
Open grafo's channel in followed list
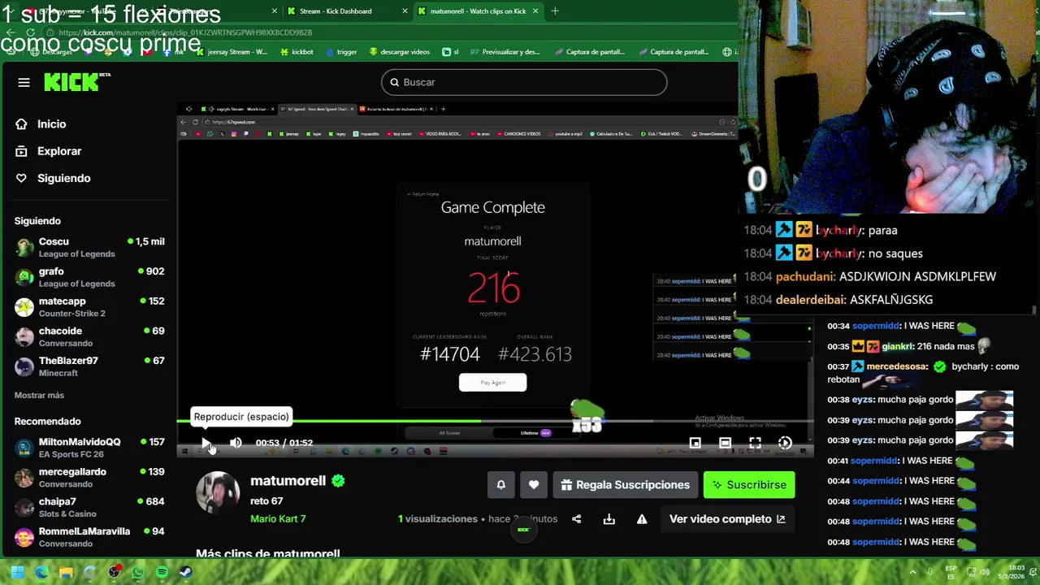89,277
